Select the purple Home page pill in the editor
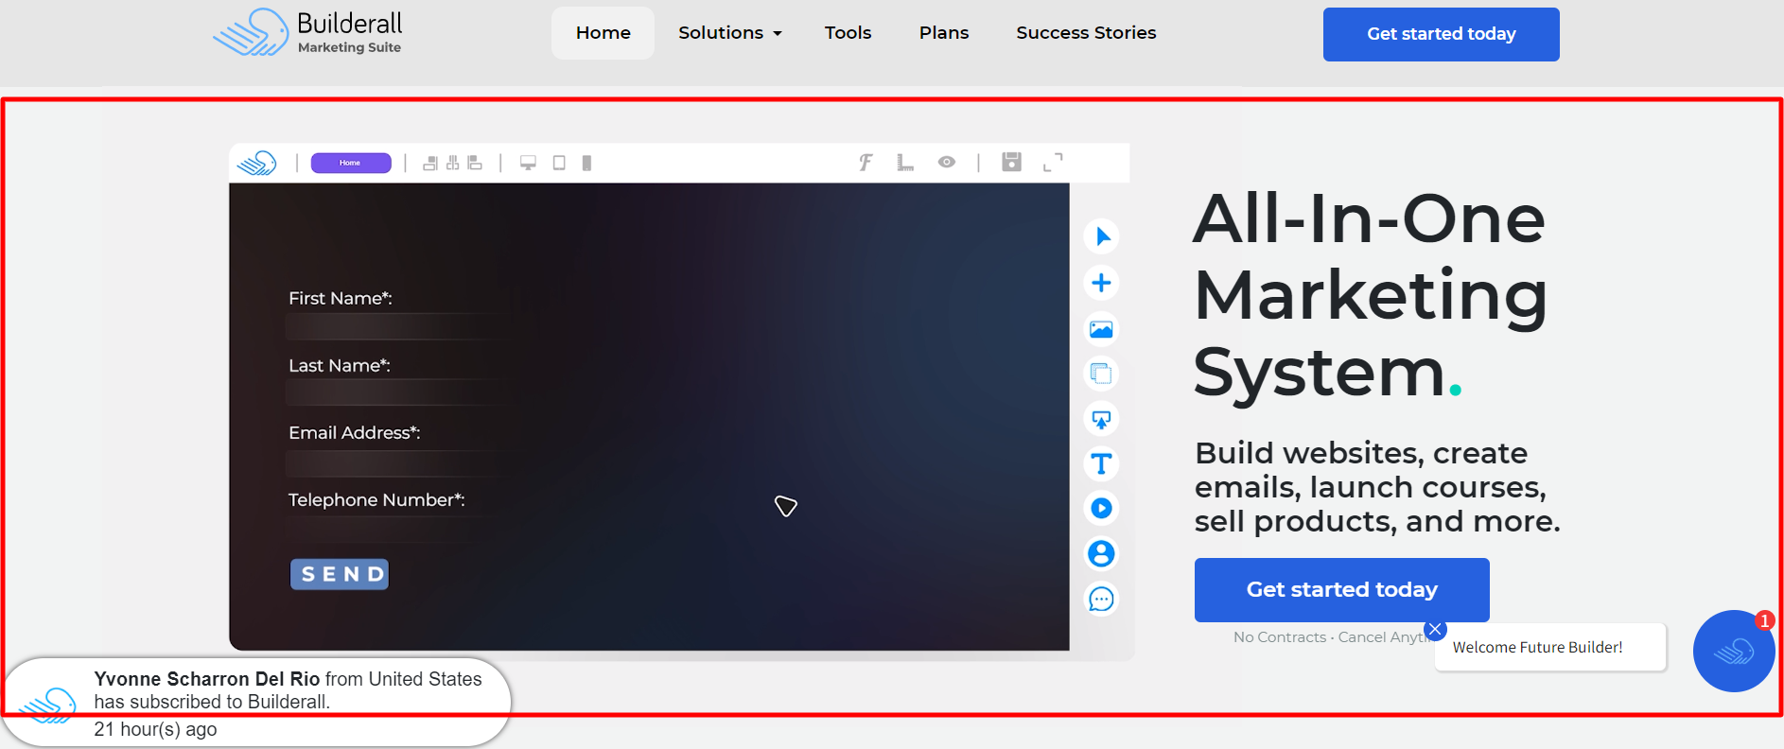 (351, 163)
